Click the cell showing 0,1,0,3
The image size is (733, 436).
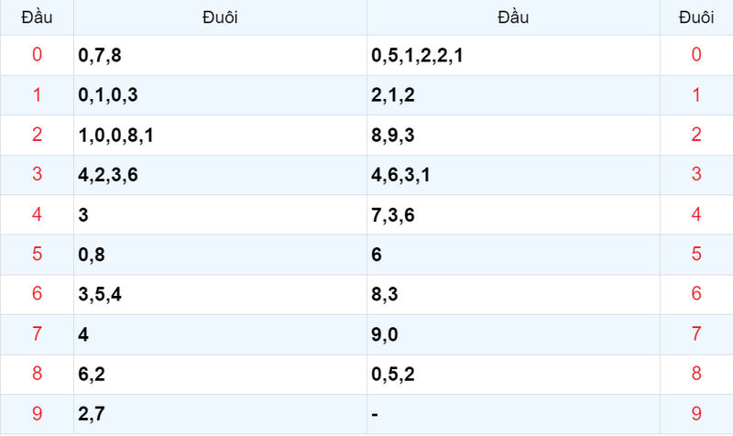(x=220, y=95)
